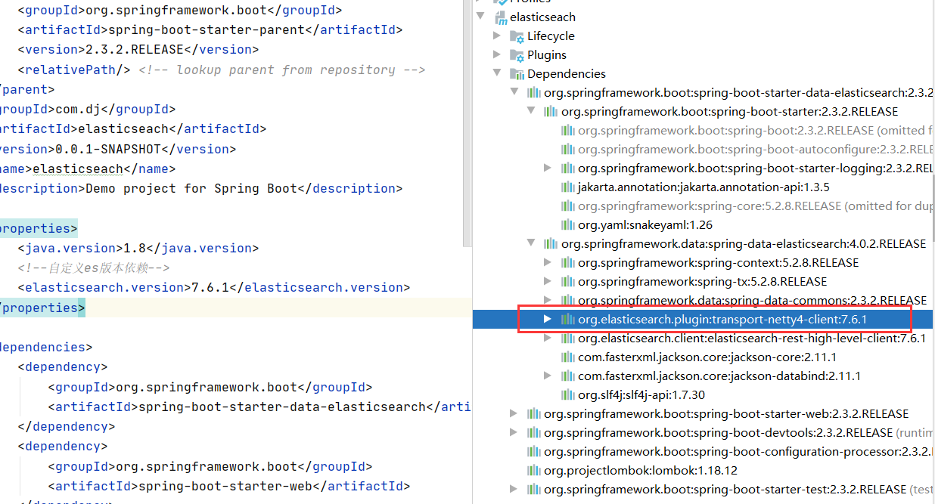The width and height of the screenshot is (935, 504).
Task: Expand jackson-databind:2.11.1 dependency
Action: pos(548,376)
